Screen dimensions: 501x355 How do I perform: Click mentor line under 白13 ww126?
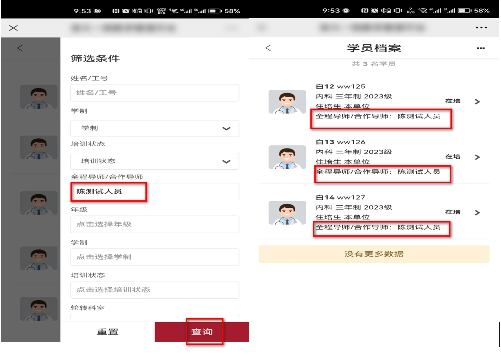tap(378, 172)
